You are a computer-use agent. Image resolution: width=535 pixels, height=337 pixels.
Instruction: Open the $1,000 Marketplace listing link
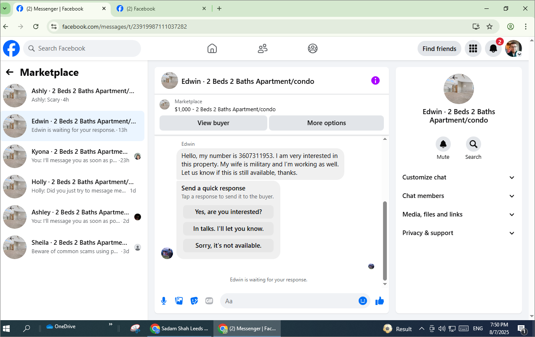click(x=225, y=110)
